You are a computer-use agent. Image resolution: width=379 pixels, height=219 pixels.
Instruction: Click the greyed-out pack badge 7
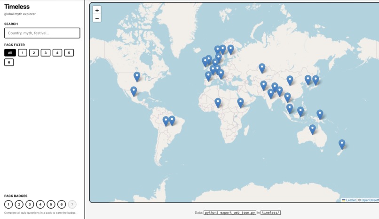click(72, 204)
